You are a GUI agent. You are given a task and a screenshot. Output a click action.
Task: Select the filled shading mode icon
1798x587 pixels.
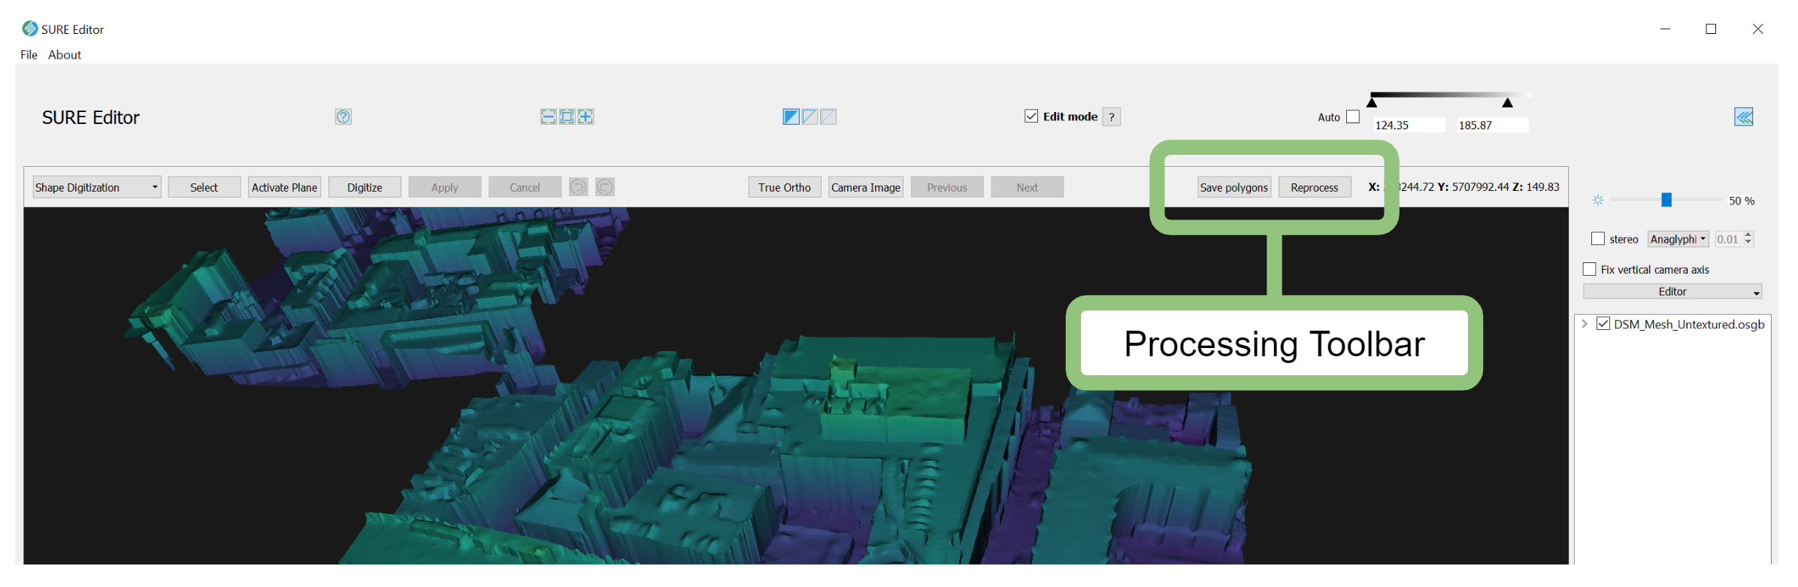click(x=791, y=116)
